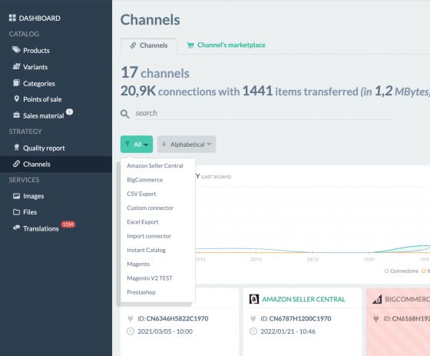
Task: Go to Dashboard in sidebar
Action: coord(35,18)
